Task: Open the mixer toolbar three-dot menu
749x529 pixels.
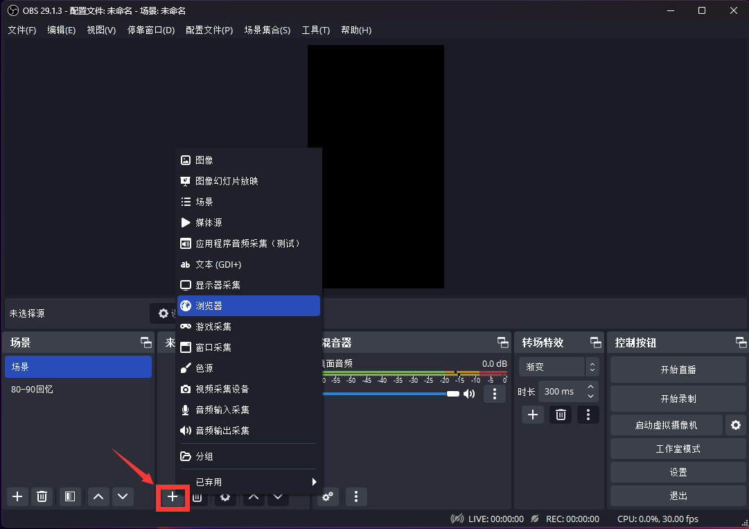Action: [356, 496]
